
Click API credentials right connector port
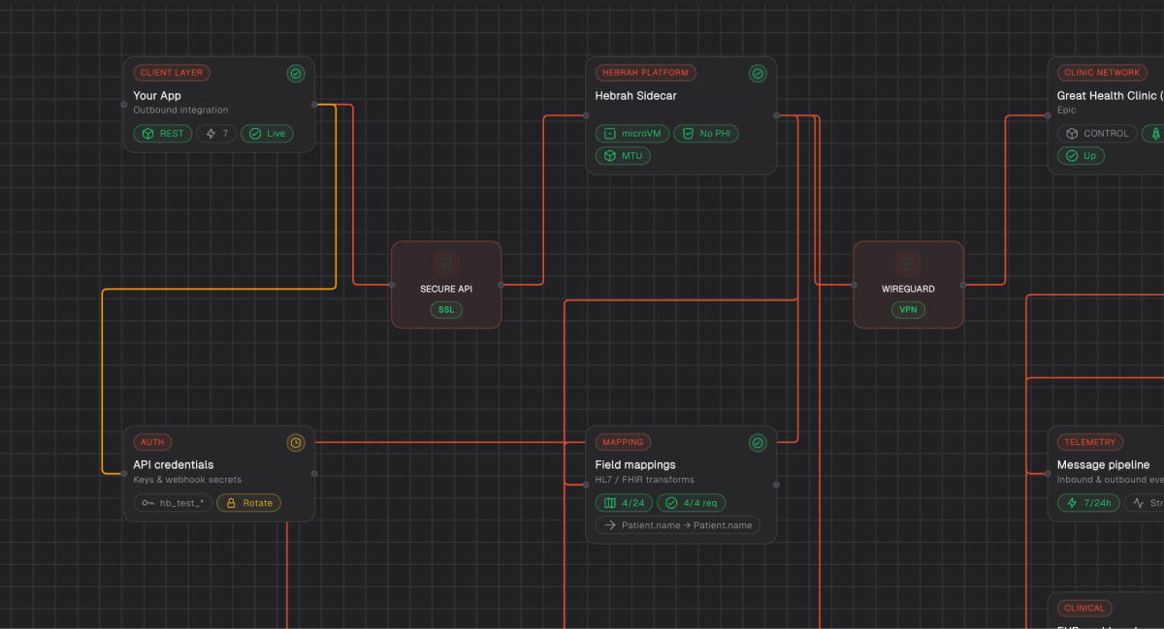point(314,474)
